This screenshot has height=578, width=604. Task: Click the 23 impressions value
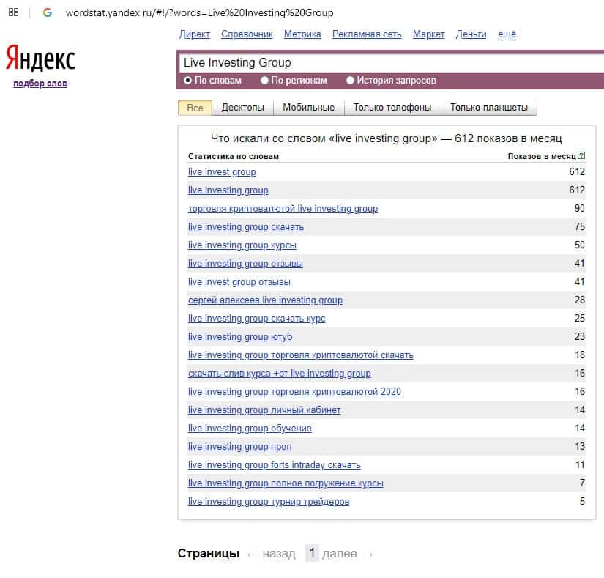579,336
